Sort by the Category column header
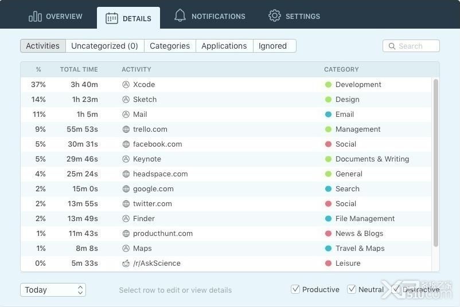 click(x=341, y=69)
